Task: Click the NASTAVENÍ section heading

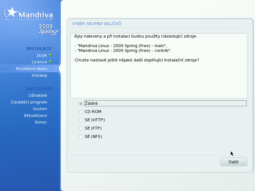Action: (x=39, y=88)
